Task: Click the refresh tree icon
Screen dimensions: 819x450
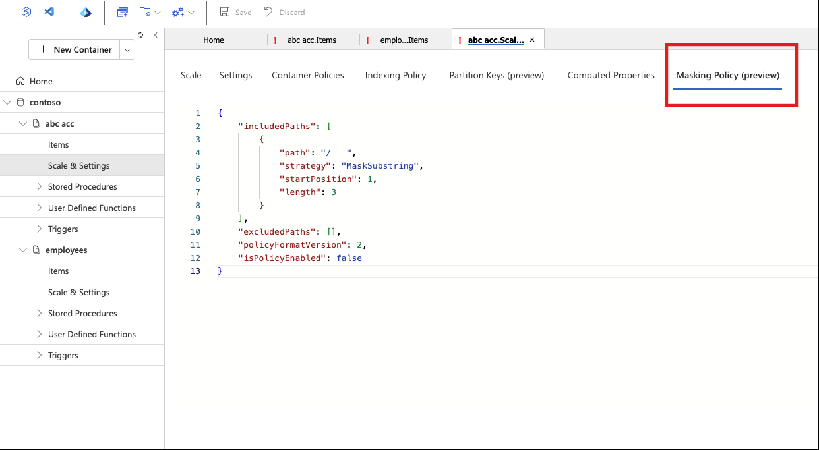Action: point(140,35)
